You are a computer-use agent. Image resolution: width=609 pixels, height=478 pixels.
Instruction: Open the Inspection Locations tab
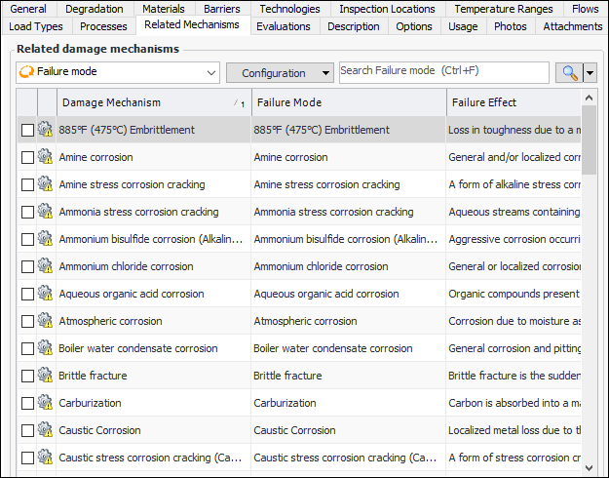[387, 9]
